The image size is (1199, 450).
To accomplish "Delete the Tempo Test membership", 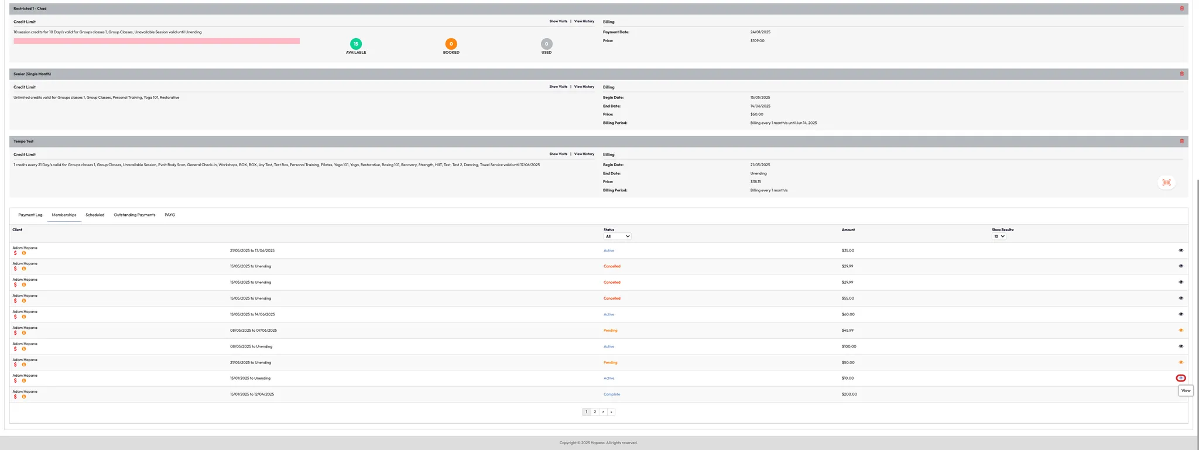I will click(x=1181, y=142).
